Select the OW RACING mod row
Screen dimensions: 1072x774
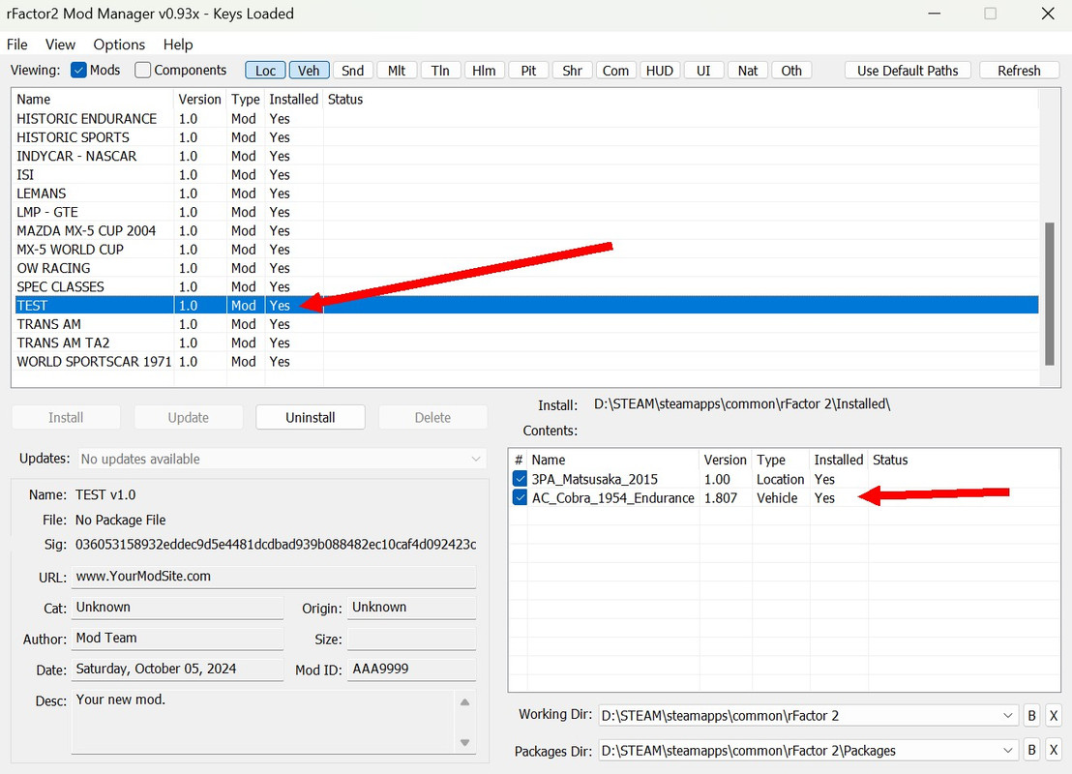(x=526, y=268)
